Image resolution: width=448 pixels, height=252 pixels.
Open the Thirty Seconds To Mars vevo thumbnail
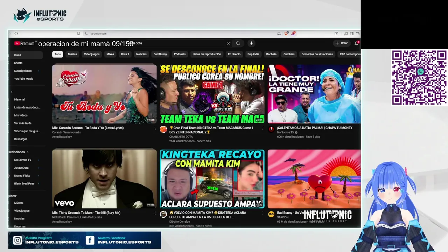coord(104,179)
